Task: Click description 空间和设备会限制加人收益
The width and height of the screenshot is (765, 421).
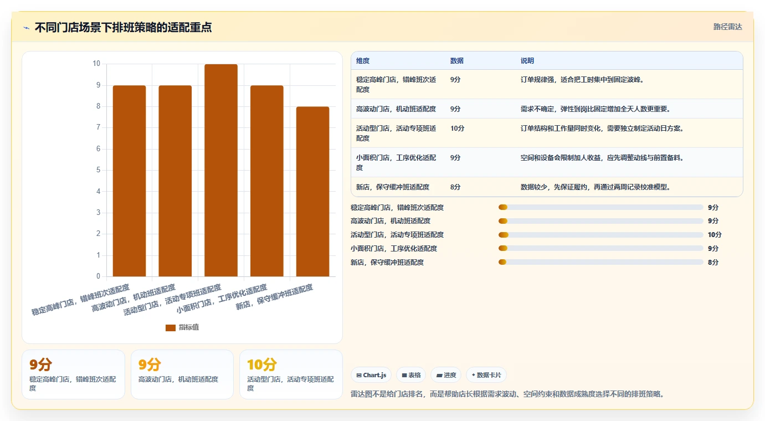Action: pos(603,158)
